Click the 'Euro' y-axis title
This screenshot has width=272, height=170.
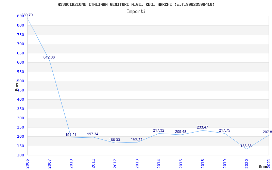click(x=17, y=86)
